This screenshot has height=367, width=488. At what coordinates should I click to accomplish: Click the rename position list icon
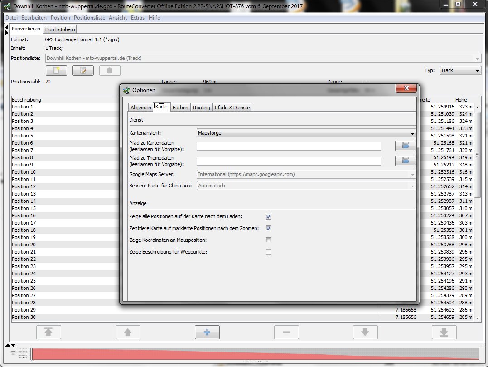pos(83,70)
